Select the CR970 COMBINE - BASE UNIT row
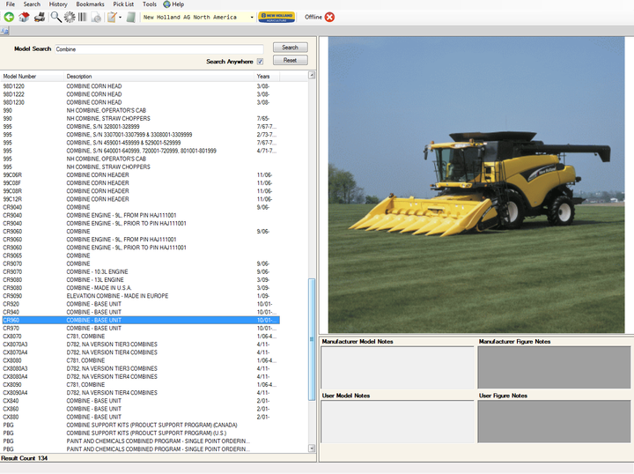Screen dimensions: 634x474 pyautogui.click(x=140, y=329)
